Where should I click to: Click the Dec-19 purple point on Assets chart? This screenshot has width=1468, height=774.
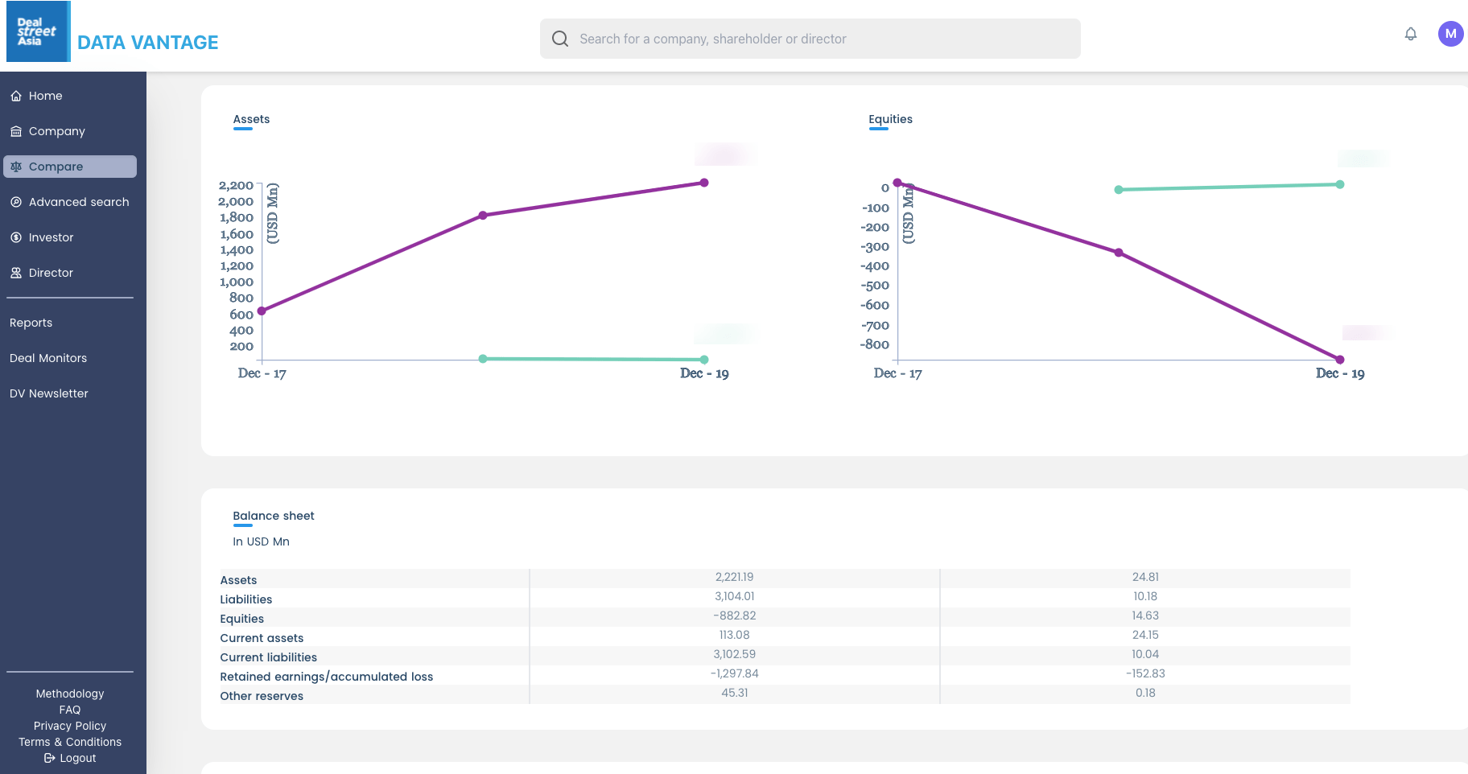[704, 183]
